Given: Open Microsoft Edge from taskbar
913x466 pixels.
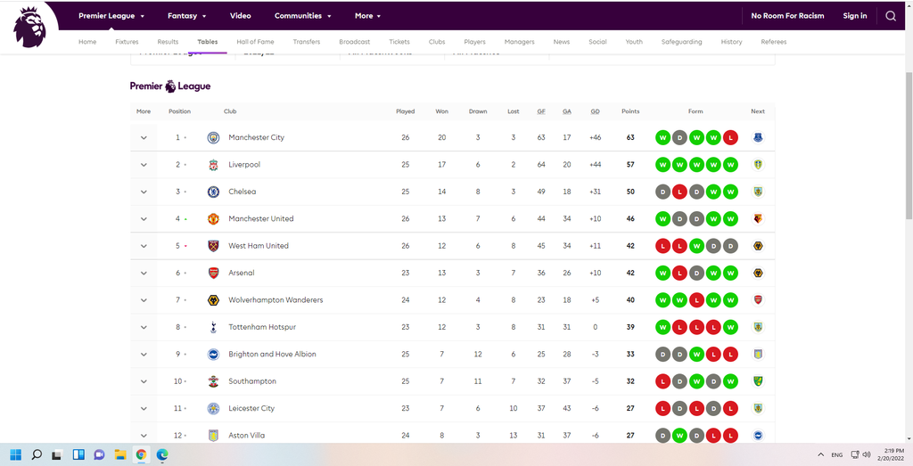Looking at the screenshot, I should (162, 454).
